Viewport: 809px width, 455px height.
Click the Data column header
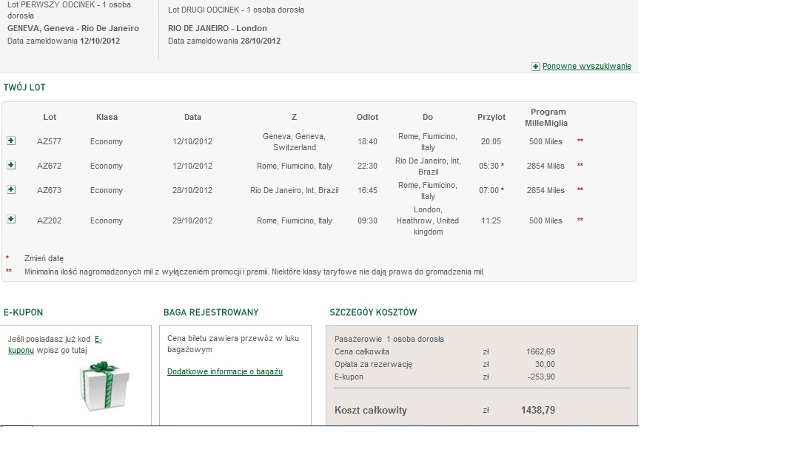(x=192, y=117)
